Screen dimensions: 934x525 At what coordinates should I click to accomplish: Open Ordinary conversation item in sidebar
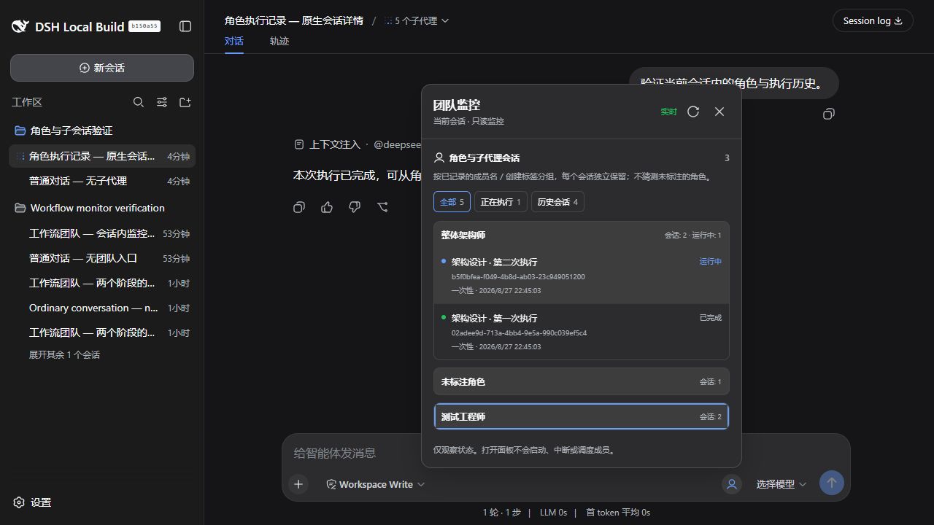coord(102,308)
